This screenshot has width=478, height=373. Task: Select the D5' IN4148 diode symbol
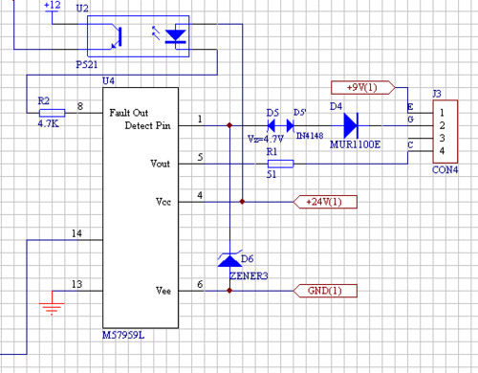pos(291,125)
